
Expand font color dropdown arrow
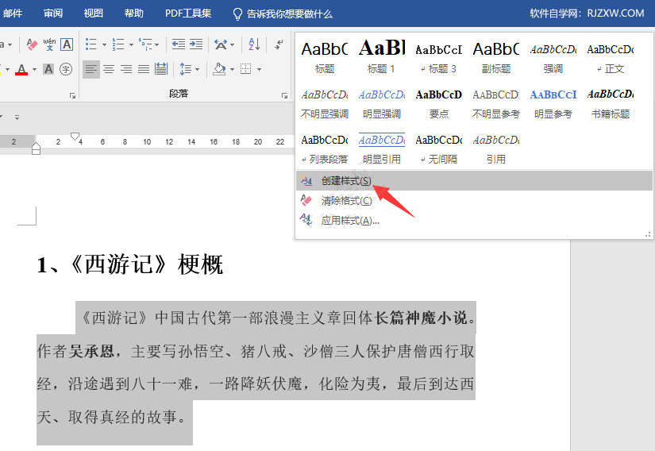click(35, 69)
